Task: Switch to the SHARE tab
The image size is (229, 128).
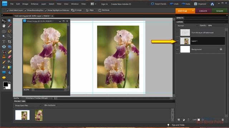Action: [220, 11]
